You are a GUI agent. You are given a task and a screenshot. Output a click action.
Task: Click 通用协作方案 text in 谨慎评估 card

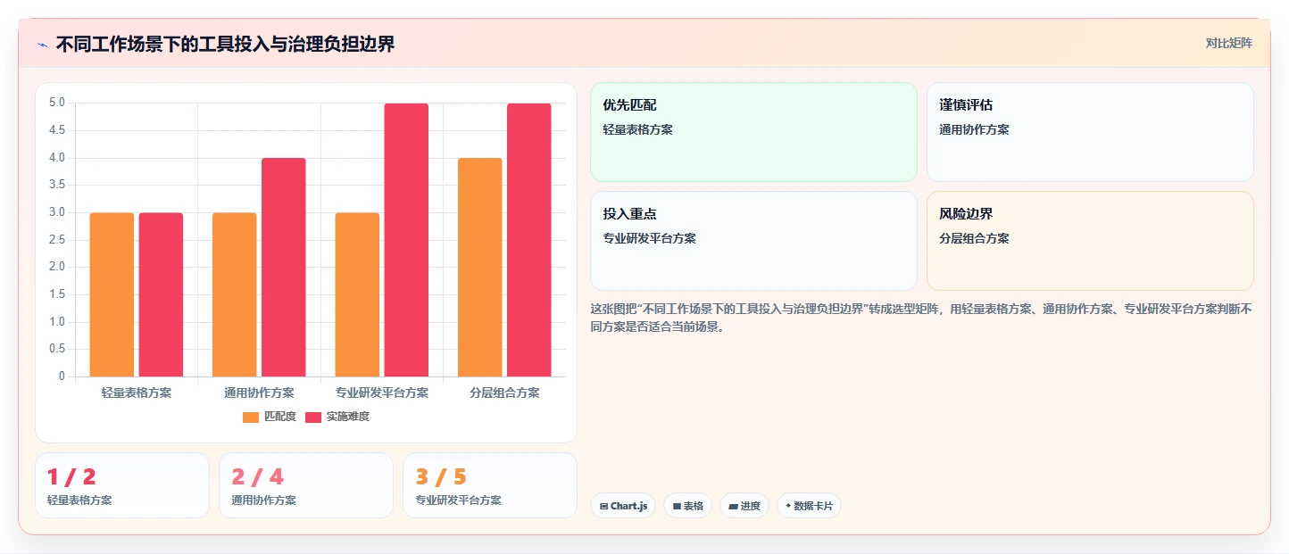pos(974,129)
